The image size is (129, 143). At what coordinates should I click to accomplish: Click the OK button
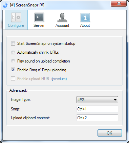point(110,133)
